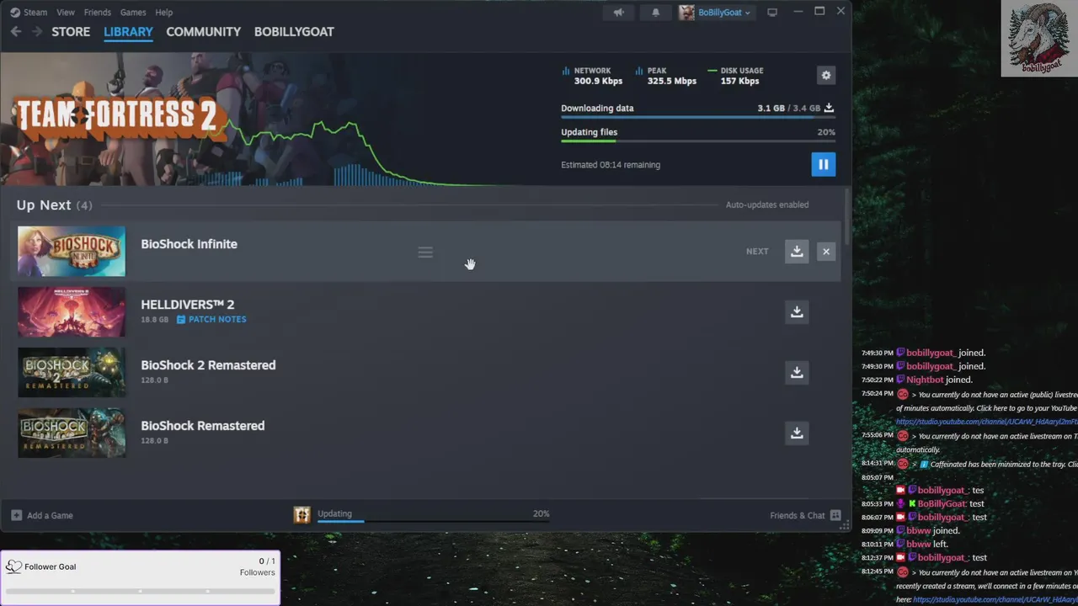Open the BOBILLYGOAT profile tab

coord(294,32)
